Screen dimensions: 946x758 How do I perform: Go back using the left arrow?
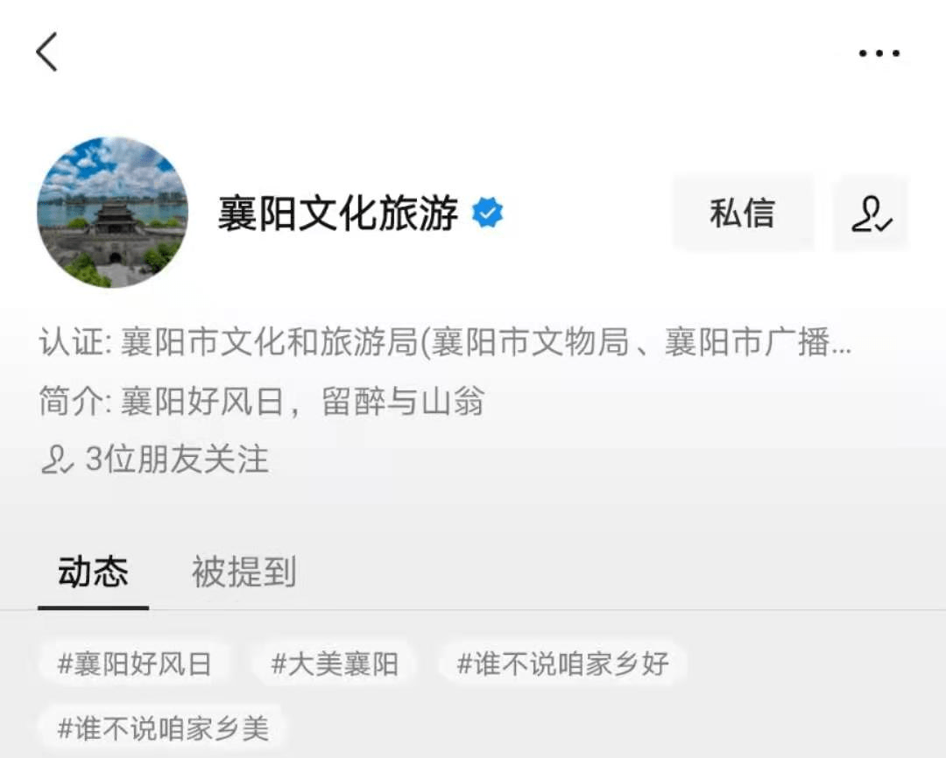pos(47,52)
